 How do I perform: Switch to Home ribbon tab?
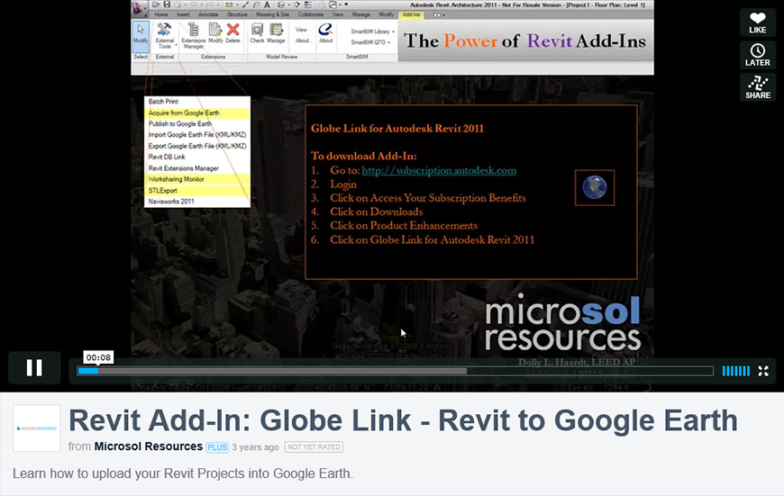tap(161, 14)
